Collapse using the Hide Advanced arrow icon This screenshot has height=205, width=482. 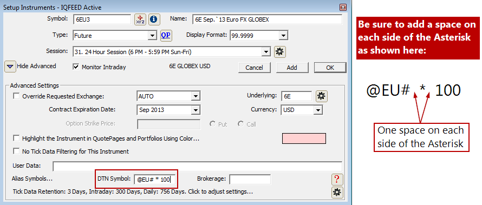10,67
